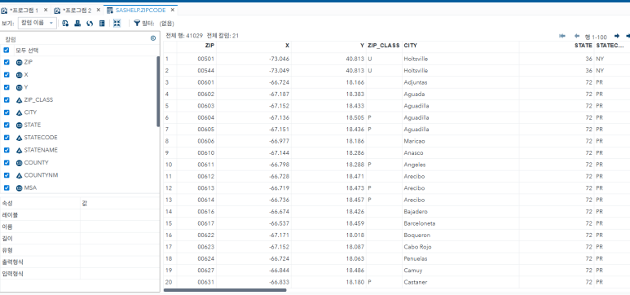
Task: Click the program icon on 프로그램 1 tab
Action: [4, 10]
